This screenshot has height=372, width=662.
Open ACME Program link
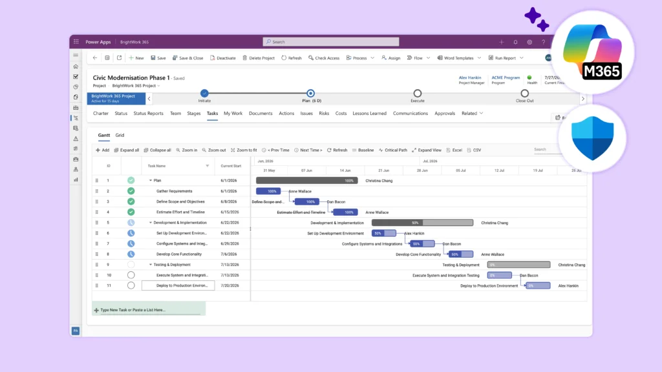click(x=506, y=77)
